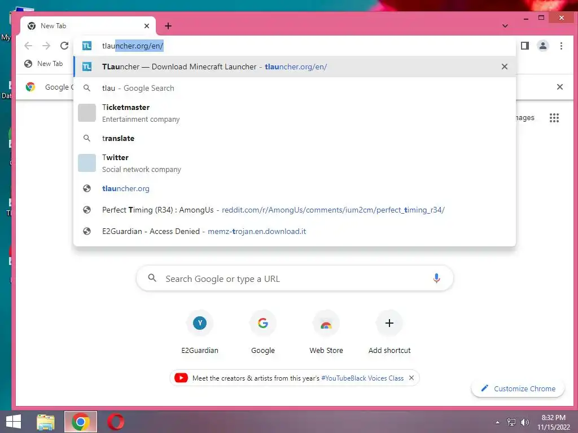Image resolution: width=578 pixels, height=433 pixels.
Task: Click the TL favicon in the address bar
Action: click(x=87, y=46)
